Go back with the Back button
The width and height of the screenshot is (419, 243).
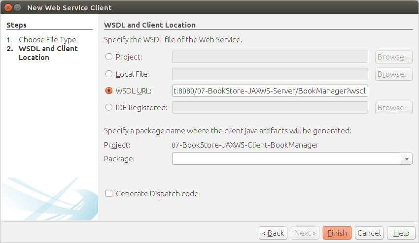point(273,233)
